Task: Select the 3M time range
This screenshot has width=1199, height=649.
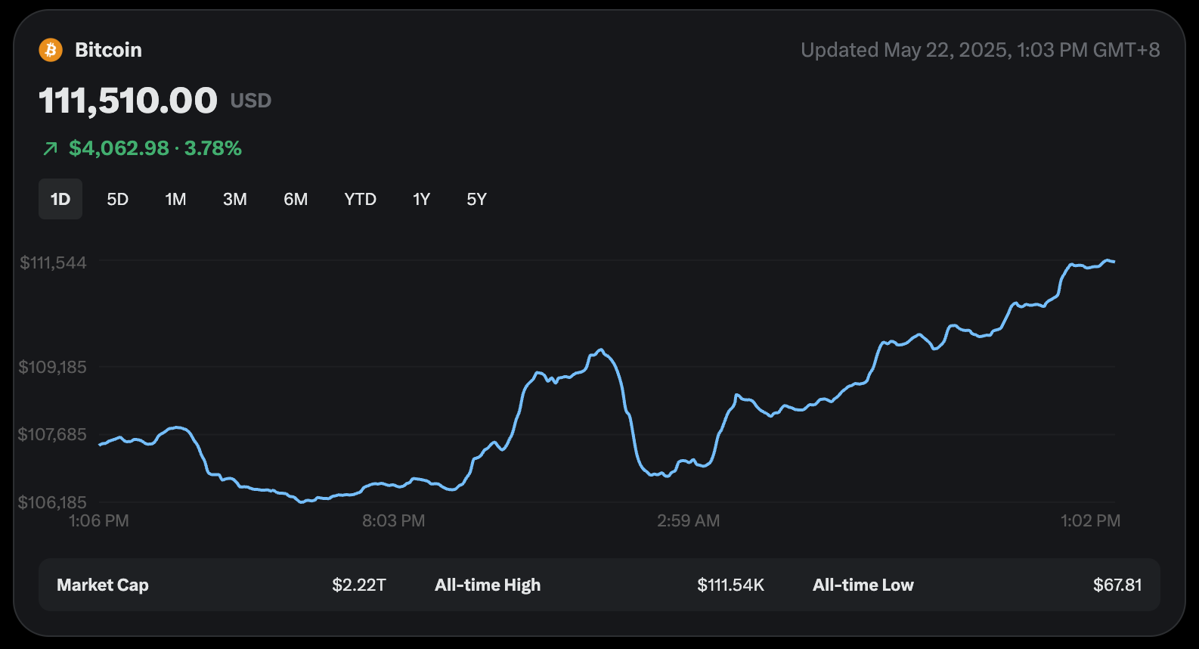Action: [x=234, y=199]
